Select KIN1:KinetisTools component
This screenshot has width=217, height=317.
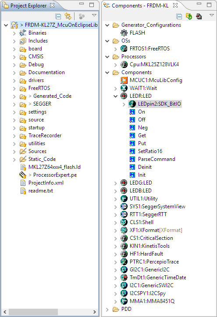point(149,246)
